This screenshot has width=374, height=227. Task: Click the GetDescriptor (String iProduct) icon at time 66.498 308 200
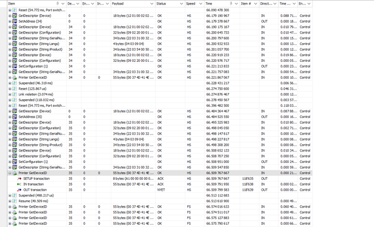coord(15,145)
